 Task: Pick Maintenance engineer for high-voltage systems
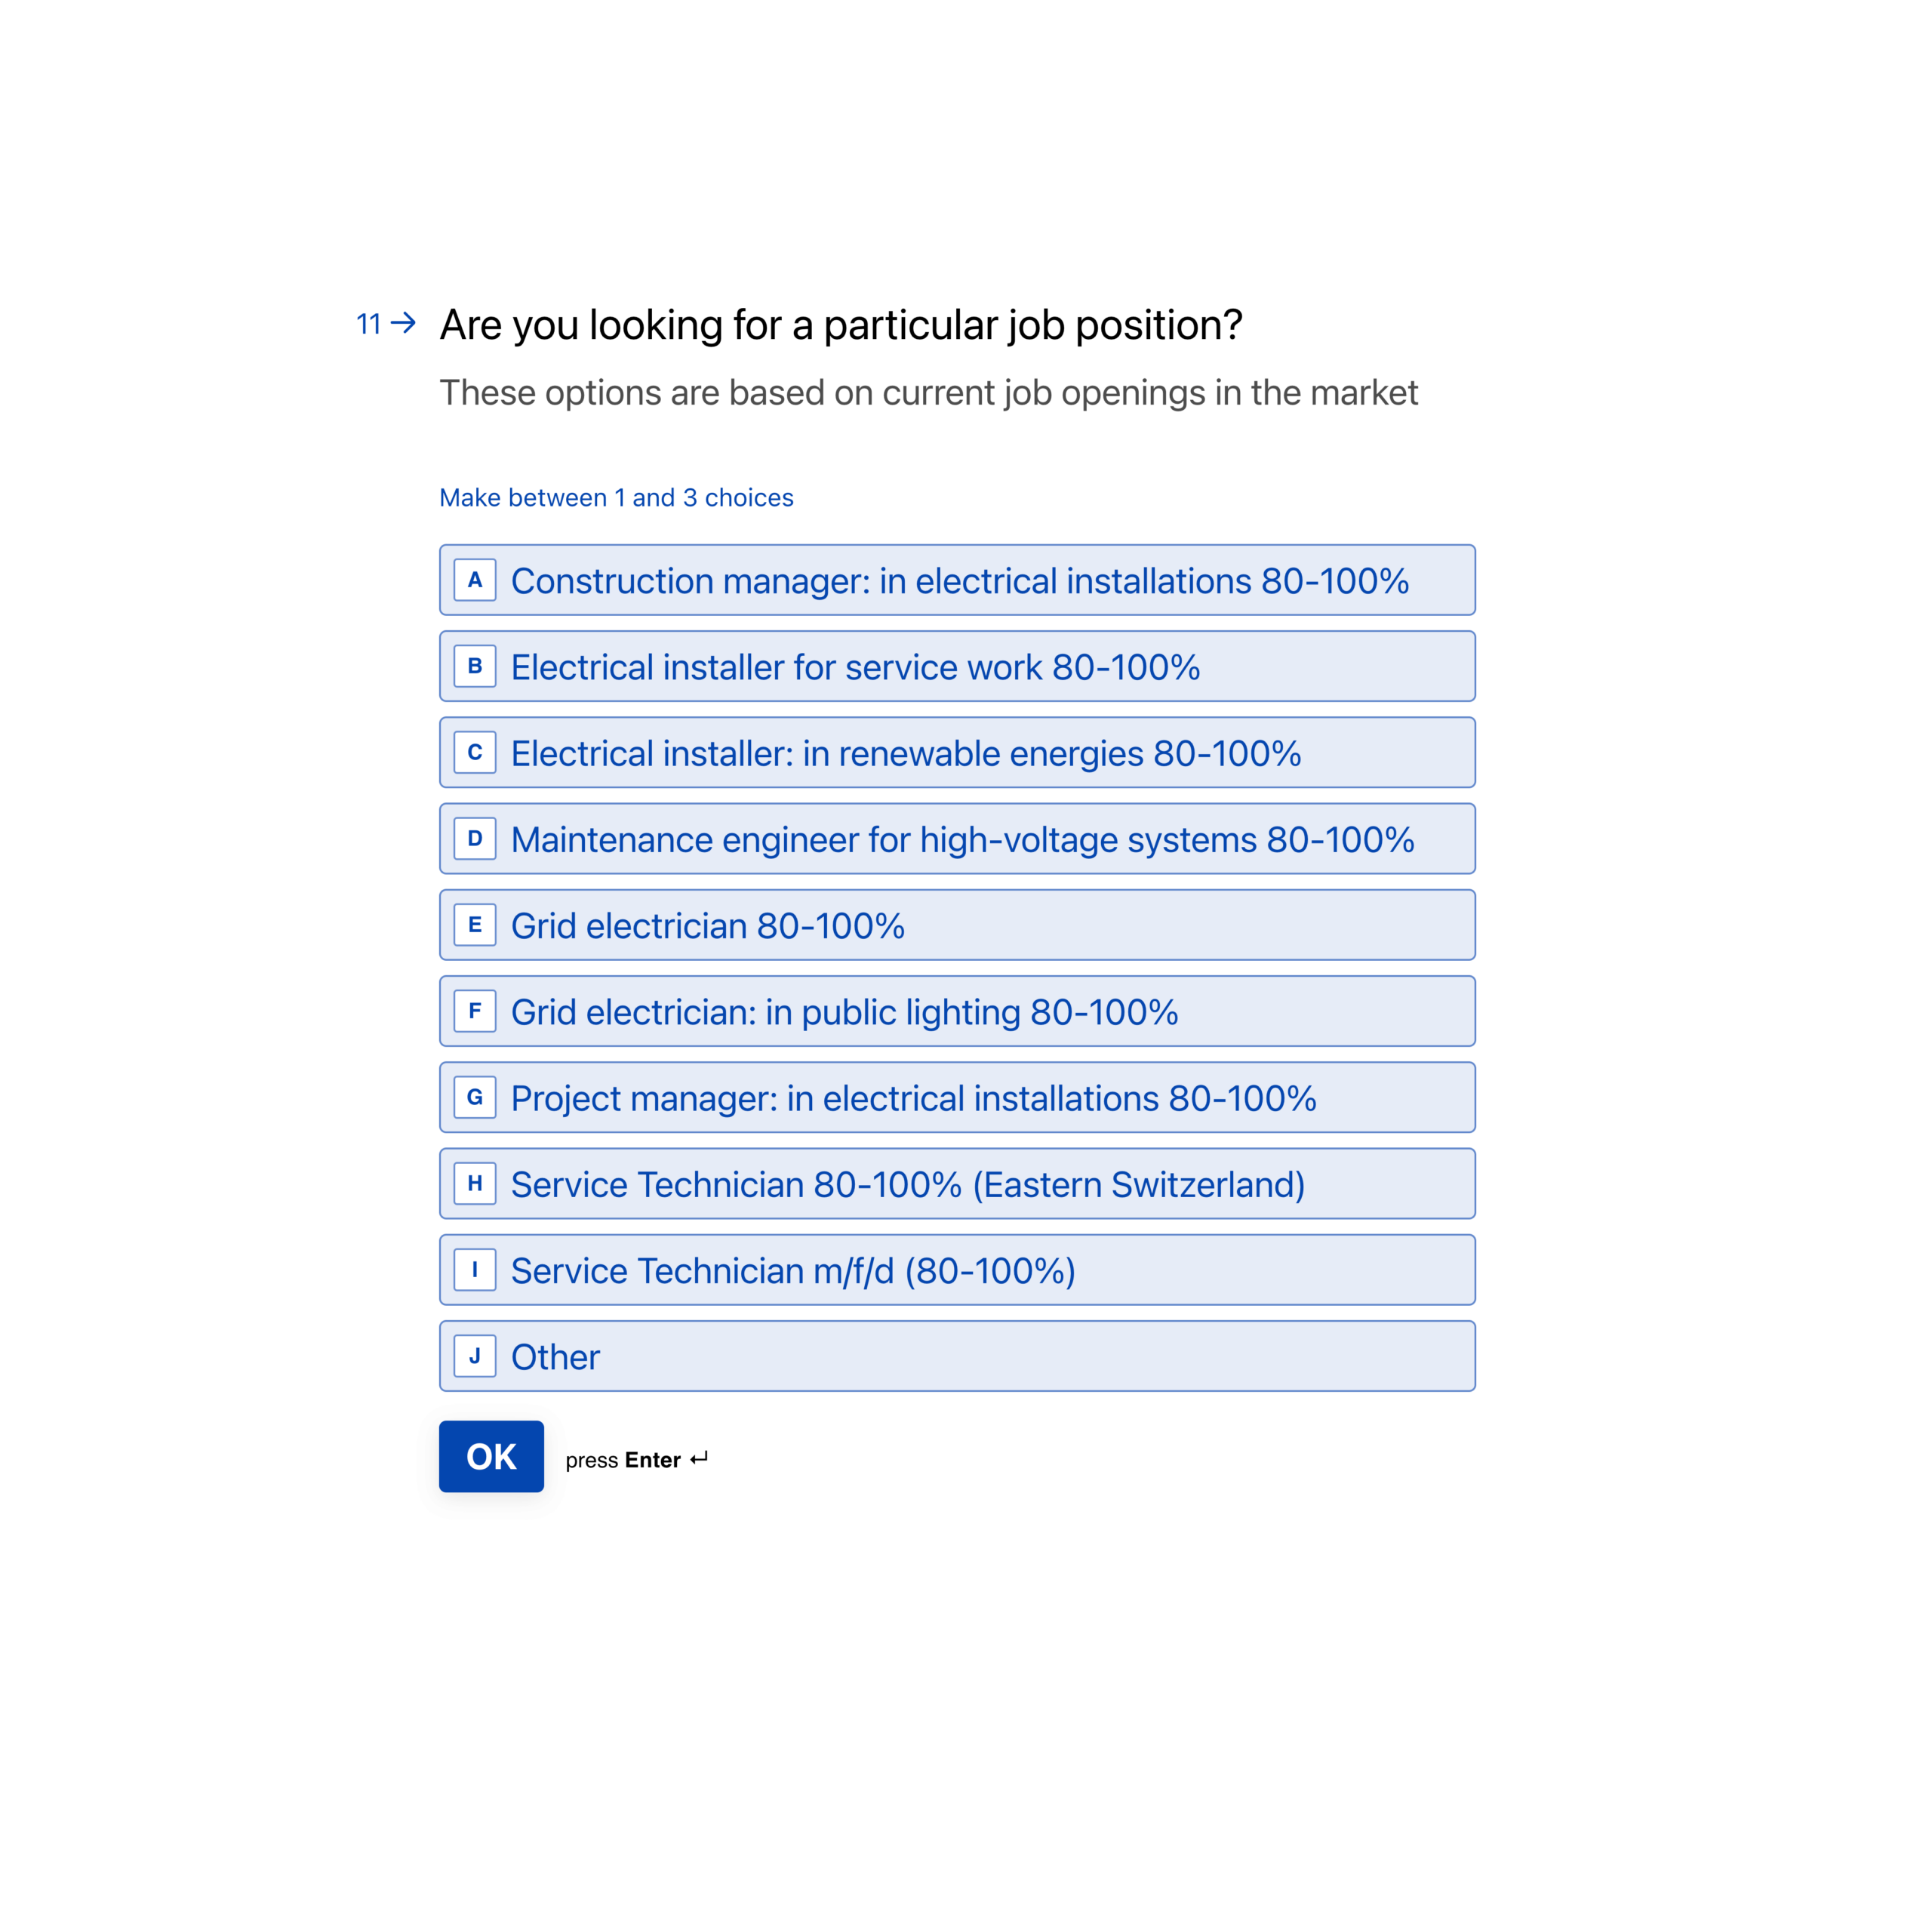point(958,839)
